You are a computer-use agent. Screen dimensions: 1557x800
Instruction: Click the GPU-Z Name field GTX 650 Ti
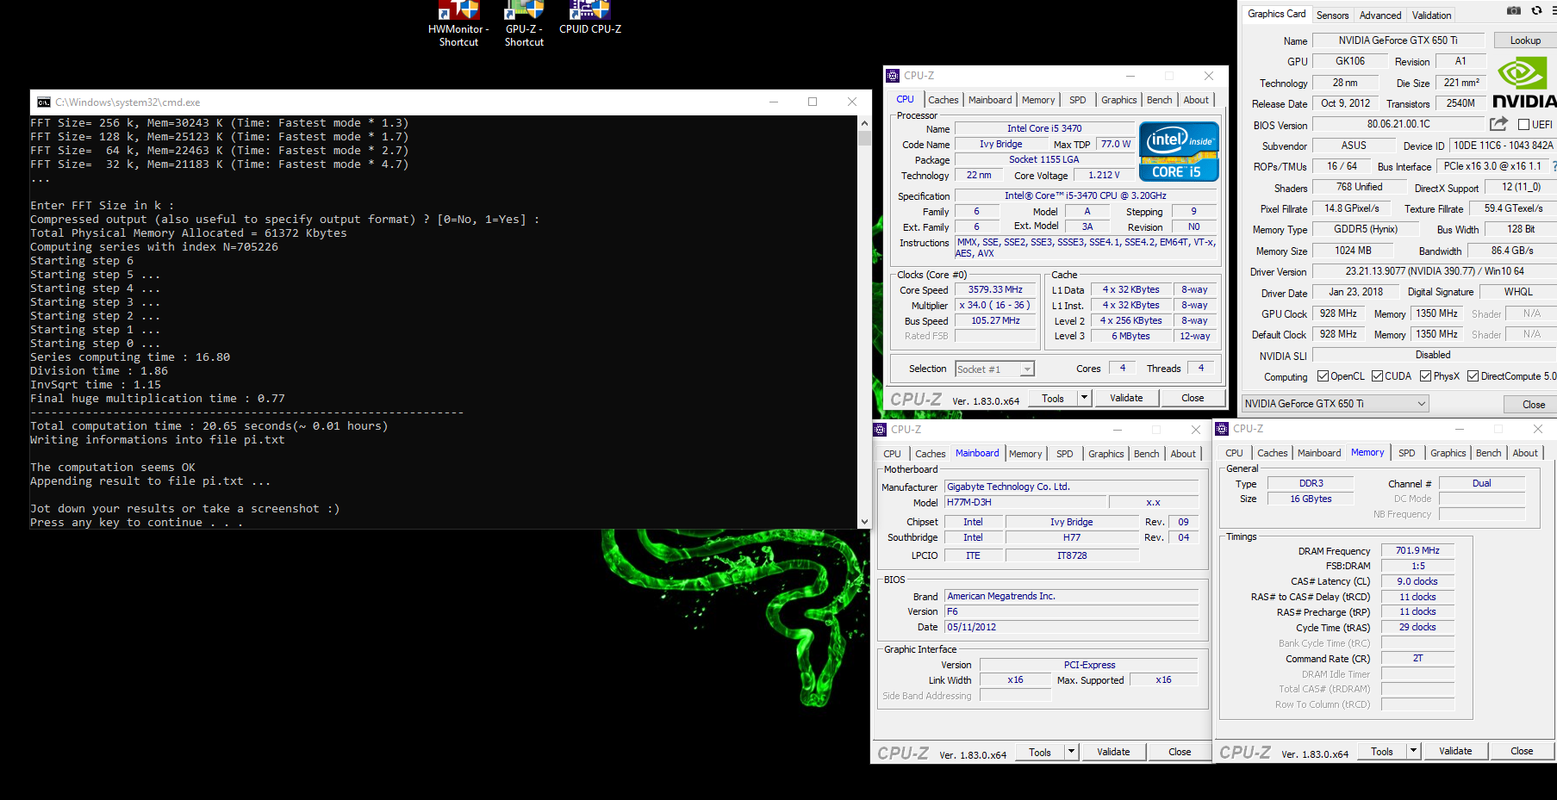coord(1398,40)
